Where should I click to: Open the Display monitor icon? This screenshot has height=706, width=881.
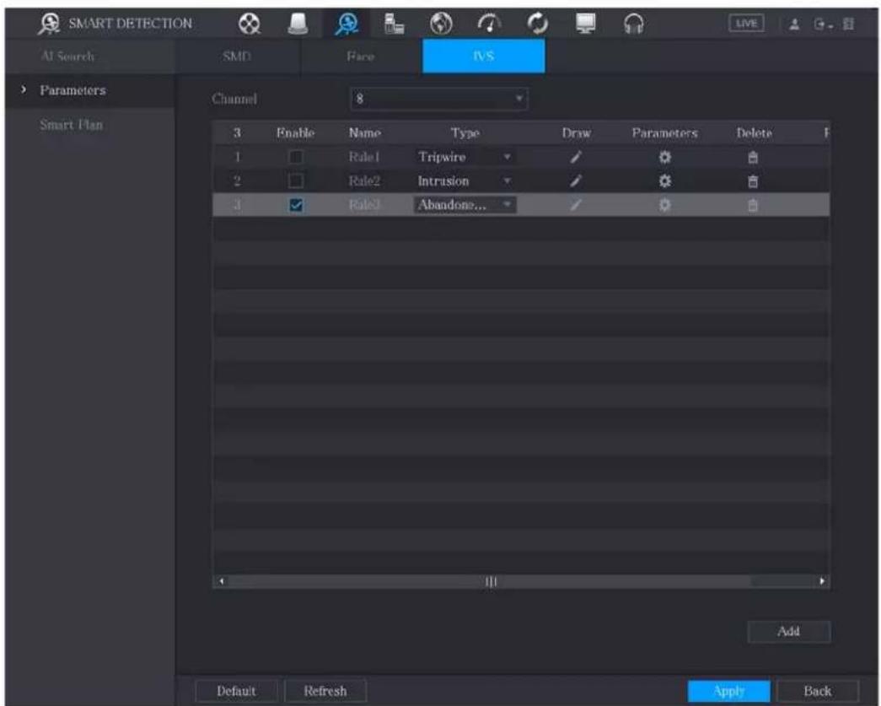[x=585, y=24]
